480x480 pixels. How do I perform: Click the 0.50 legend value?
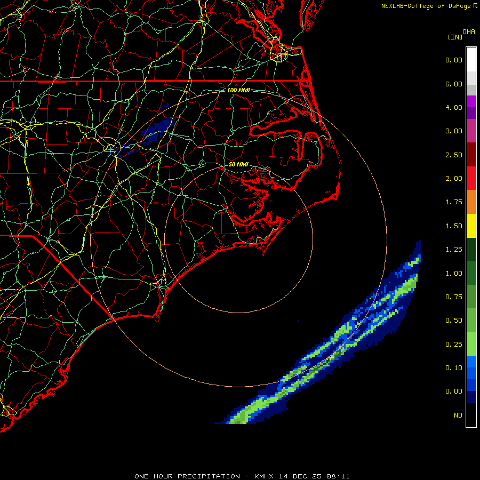tap(454, 321)
